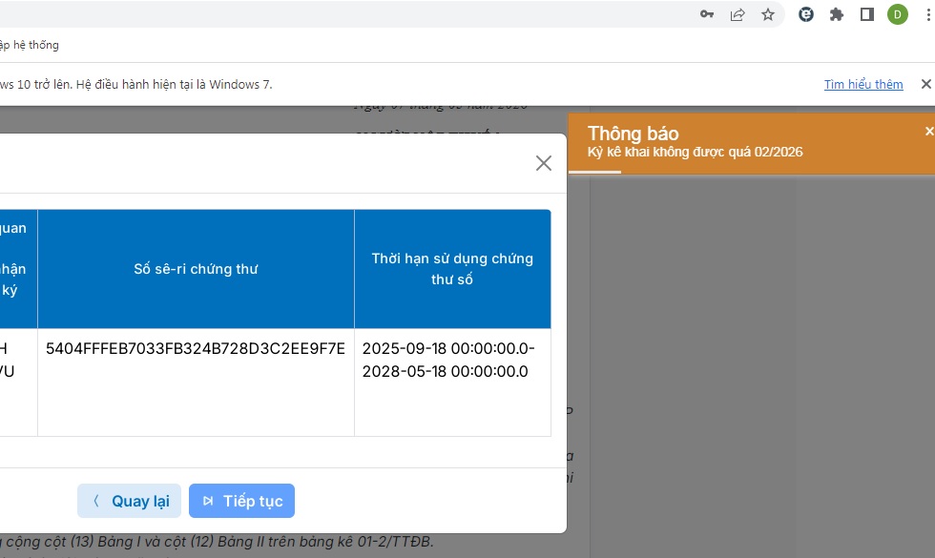Click the Tìm hiểu thêm link

[862, 84]
